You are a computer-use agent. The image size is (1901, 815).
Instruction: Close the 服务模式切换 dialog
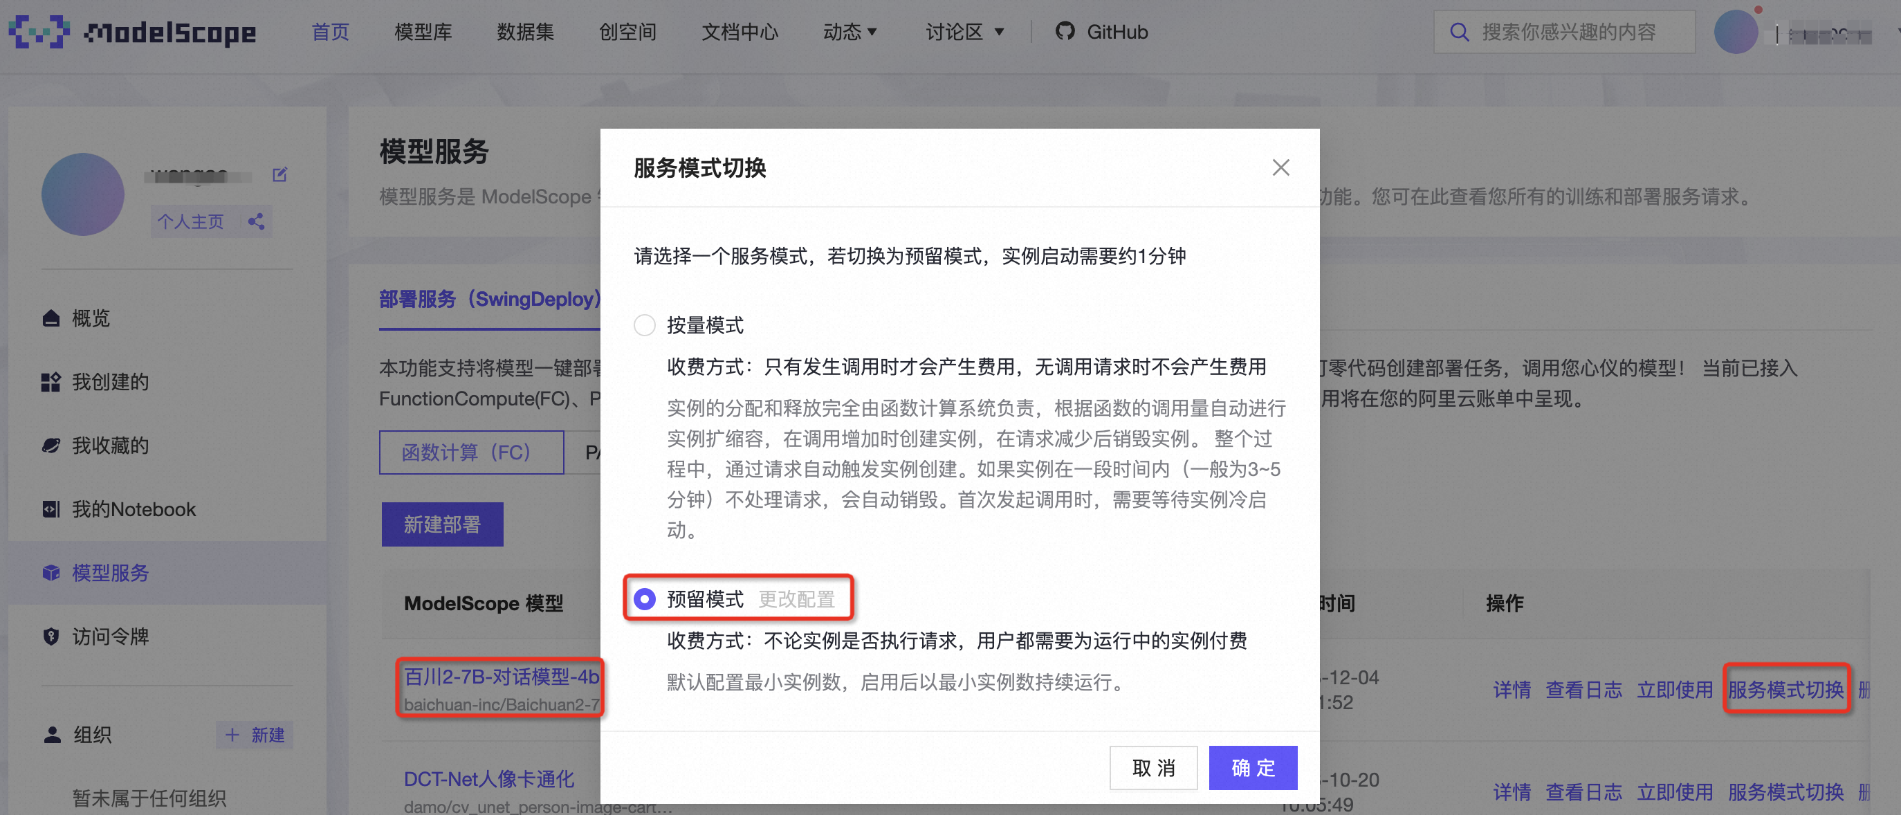coord(1280,167)
